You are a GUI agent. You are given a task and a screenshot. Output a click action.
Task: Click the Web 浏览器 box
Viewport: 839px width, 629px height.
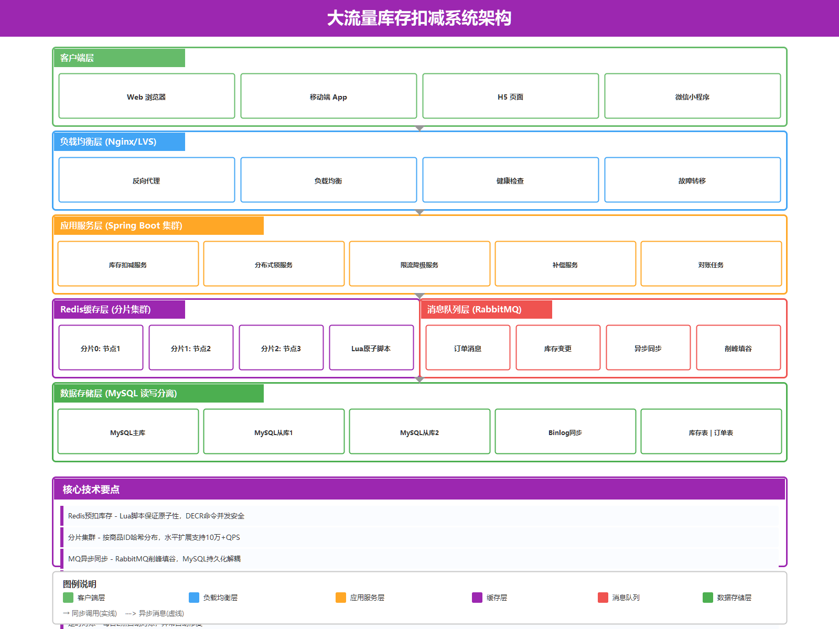click(146, 96)
